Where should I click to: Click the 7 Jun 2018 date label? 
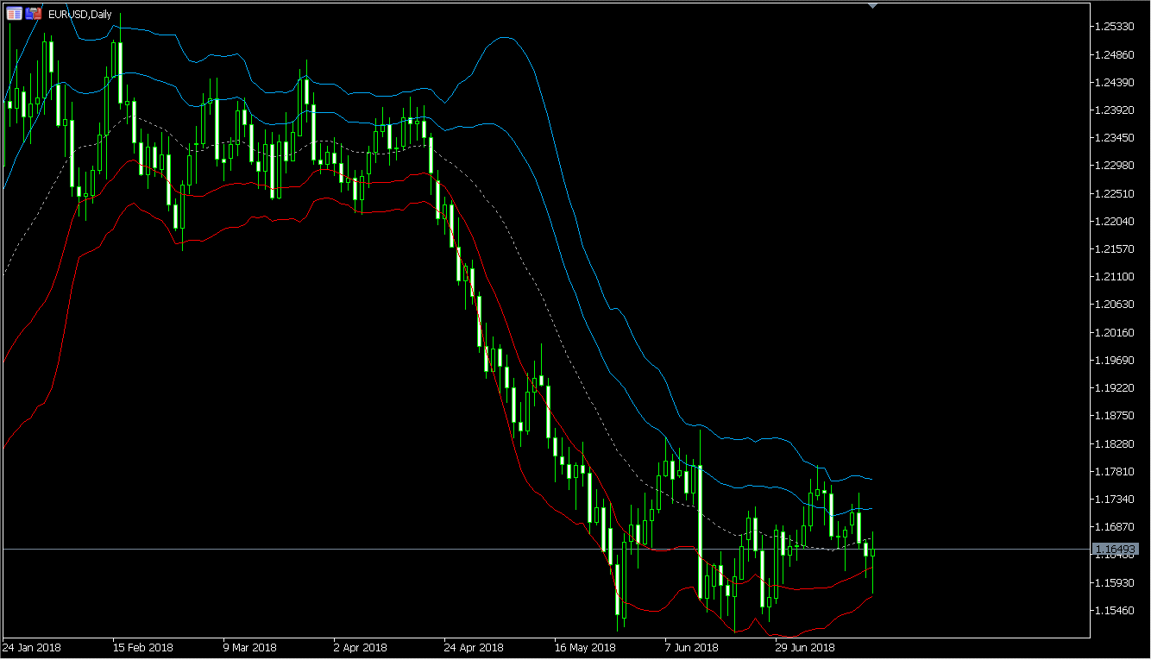click(691, 647)
